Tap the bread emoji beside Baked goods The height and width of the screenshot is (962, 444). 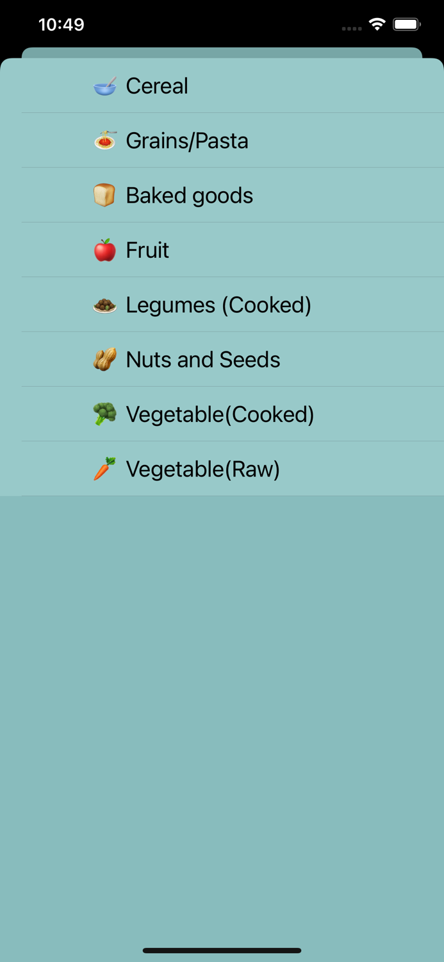(x=106, y=195)
